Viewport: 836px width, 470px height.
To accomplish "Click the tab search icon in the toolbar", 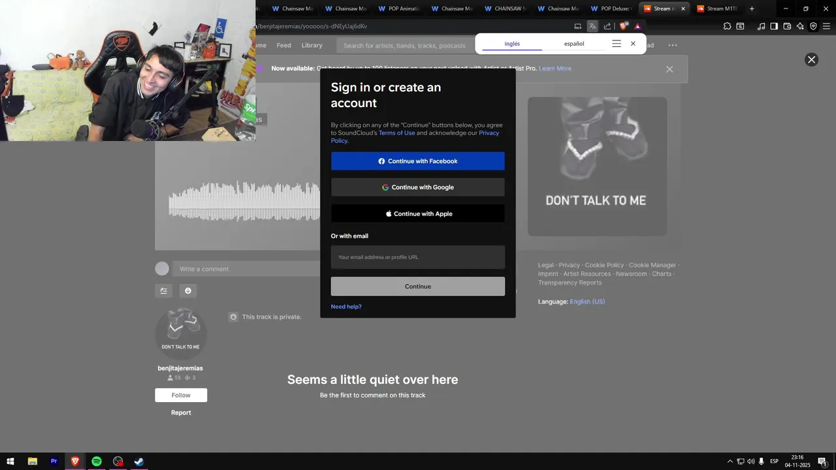I will [740, 26].
